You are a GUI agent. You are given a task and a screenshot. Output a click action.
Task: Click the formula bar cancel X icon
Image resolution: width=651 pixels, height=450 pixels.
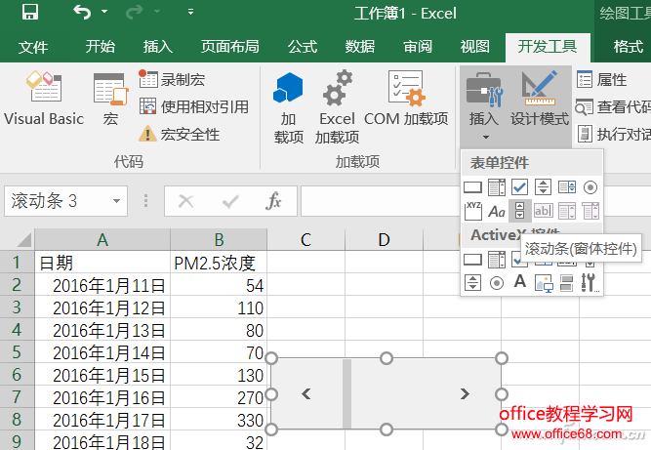click(x=185, y=201)
